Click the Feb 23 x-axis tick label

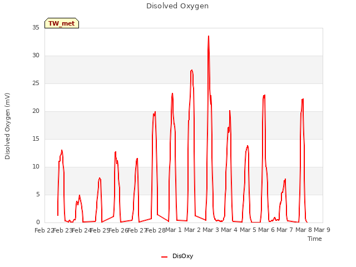63,230
